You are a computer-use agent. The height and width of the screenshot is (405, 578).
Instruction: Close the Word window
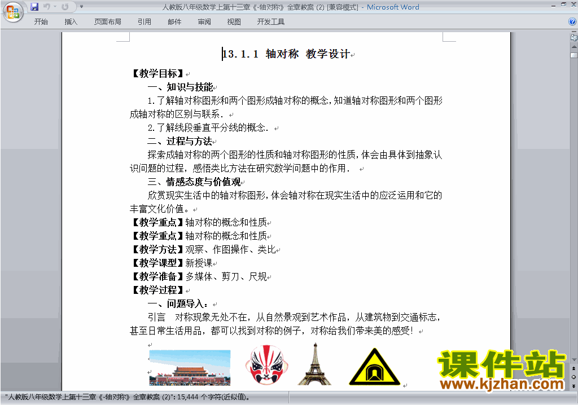point(573,5)
